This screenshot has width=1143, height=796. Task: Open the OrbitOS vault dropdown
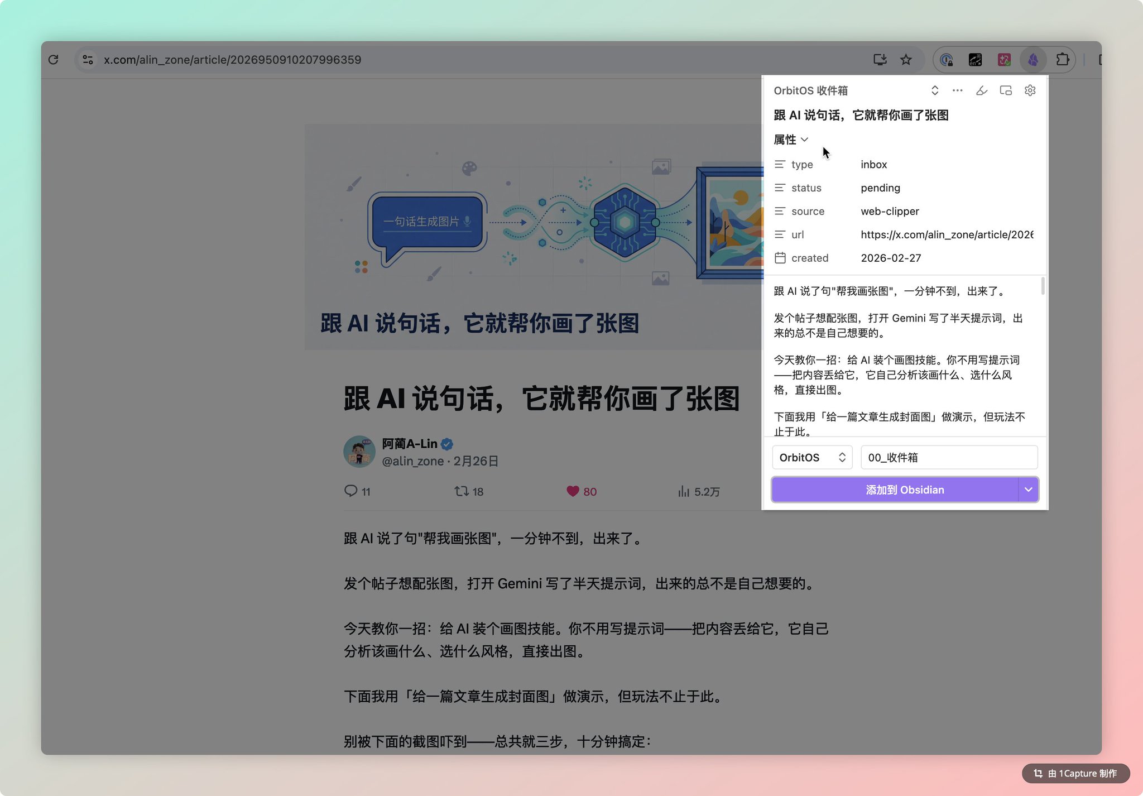pos(812,458)
